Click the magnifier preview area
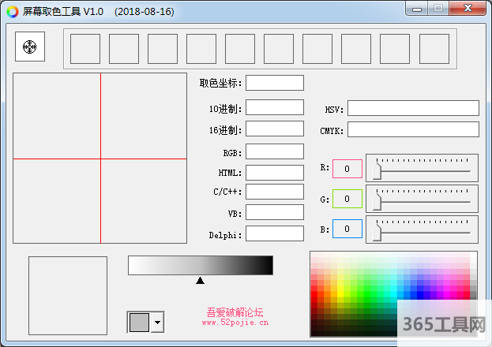This screenshot has width=492, height=347. pyautogui.click(x=100, y=159)
